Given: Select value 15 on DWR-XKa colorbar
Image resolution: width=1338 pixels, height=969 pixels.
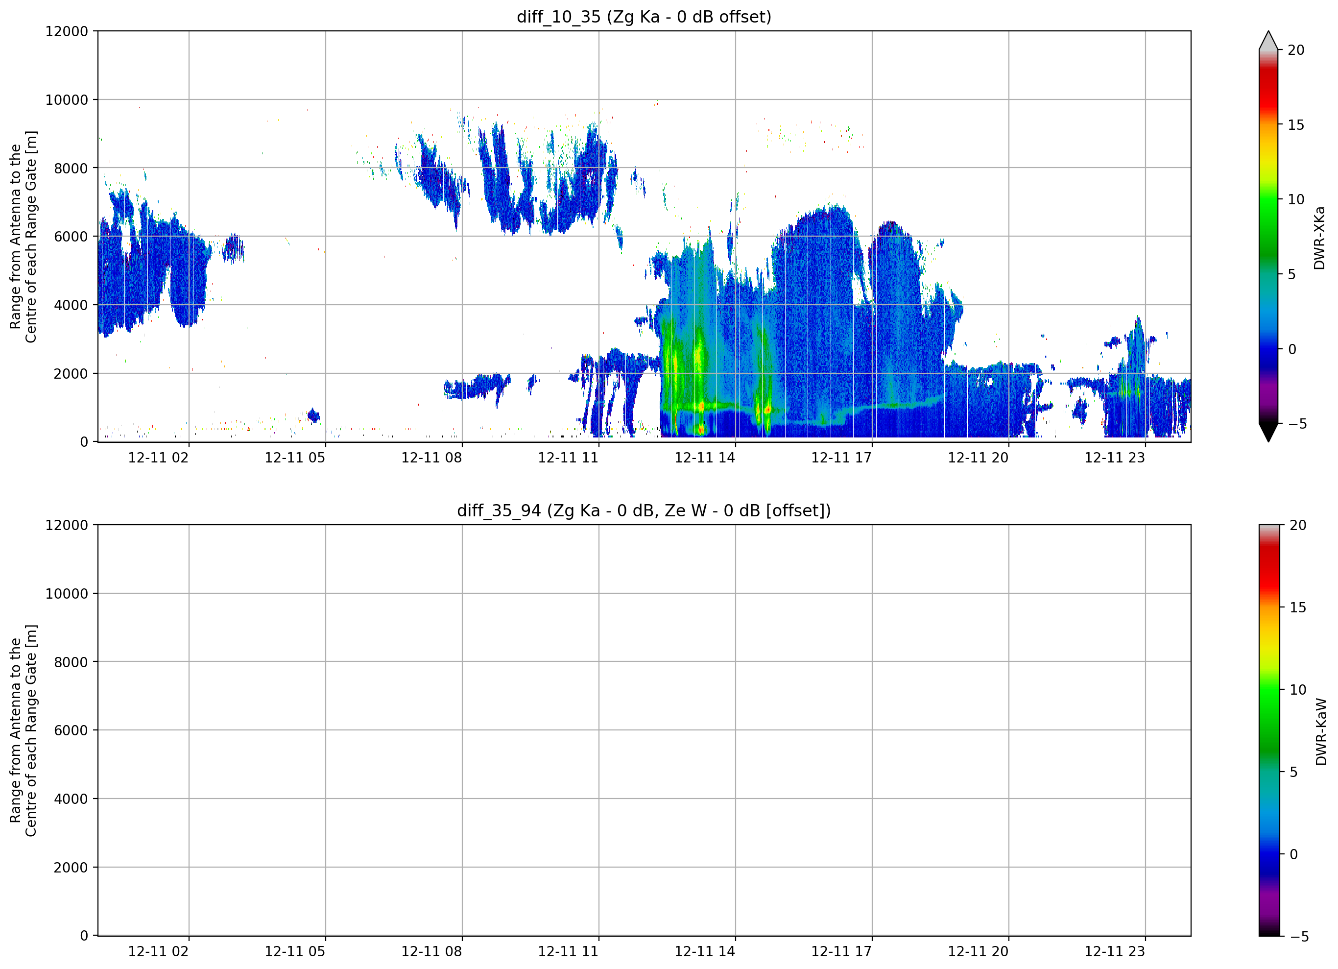Looking at the screenshot, I should [1295, 125].
